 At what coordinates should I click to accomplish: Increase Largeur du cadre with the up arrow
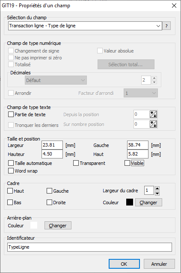[157, 188]
